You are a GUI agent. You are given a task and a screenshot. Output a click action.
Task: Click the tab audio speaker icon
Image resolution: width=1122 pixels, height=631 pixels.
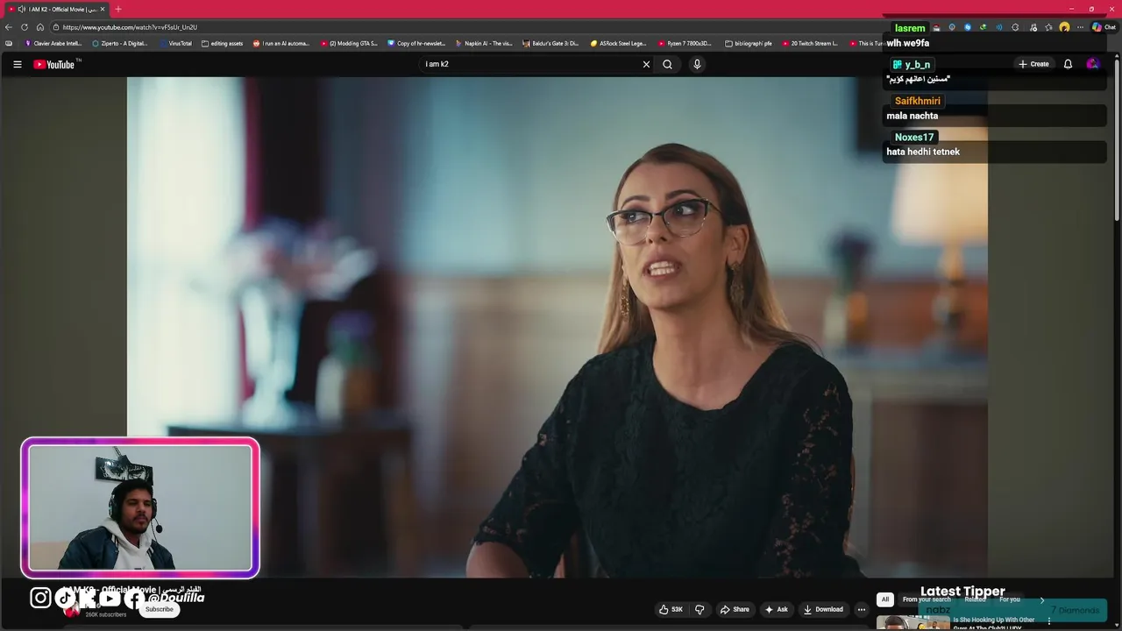22,9
